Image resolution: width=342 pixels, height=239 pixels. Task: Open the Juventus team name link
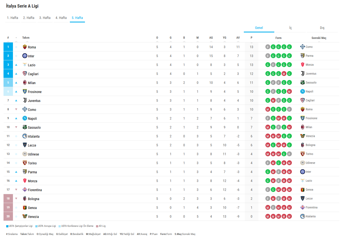point(34,101)
